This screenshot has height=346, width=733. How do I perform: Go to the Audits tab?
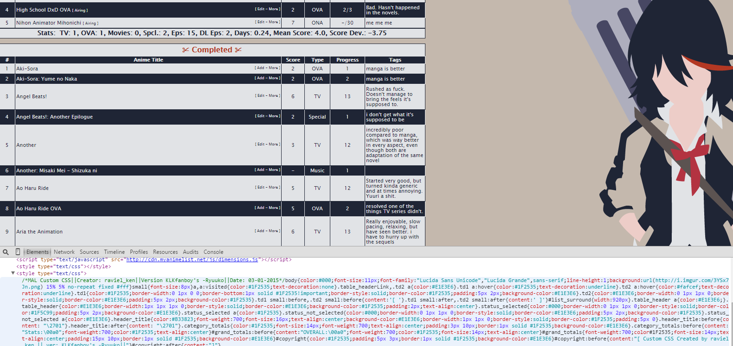pyautogui.click(x=191, y=252)
